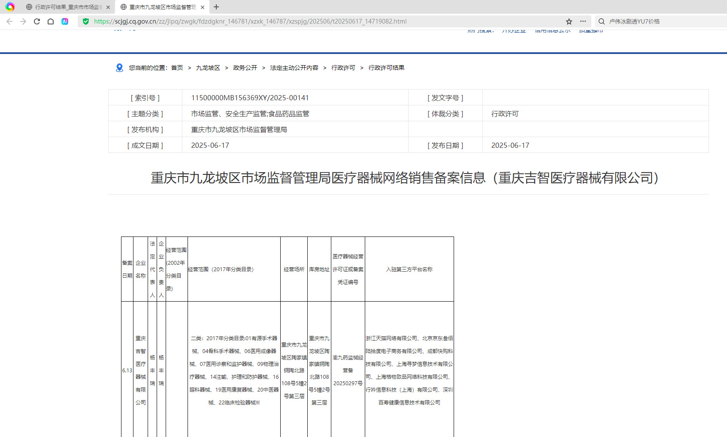
Task: Close the 重庆市九龙坡区市场监督管理 tab
Action: (203, 7)
